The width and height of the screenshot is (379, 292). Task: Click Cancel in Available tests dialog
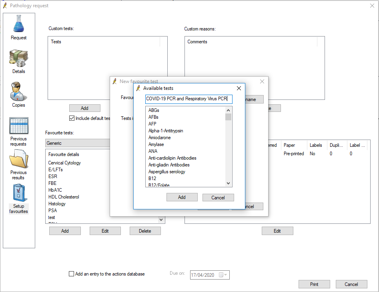(218, 197)
